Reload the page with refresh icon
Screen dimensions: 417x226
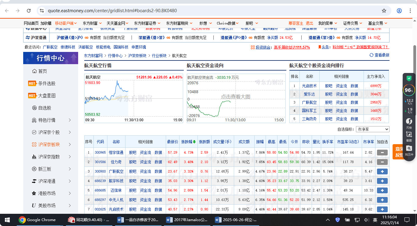29,11
